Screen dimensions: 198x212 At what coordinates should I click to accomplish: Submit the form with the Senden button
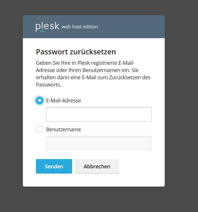[x=54, y=166]
